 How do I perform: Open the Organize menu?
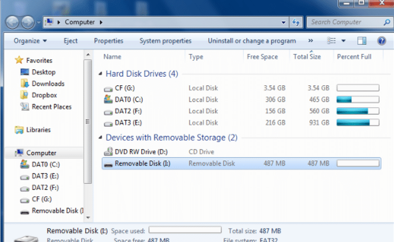coord(30,41)
